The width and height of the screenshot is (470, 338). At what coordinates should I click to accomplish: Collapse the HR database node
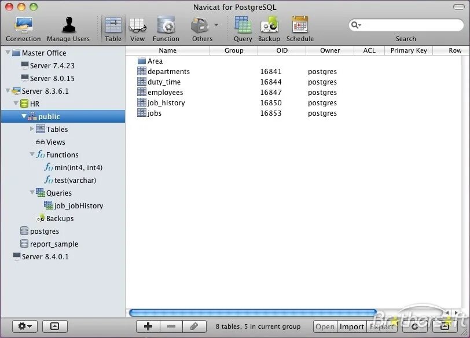(16, 104)
